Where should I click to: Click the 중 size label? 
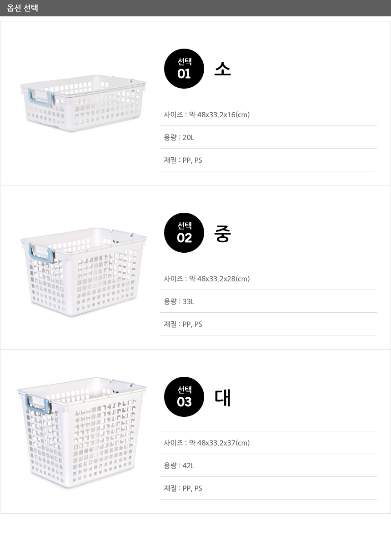pos(222,233)
